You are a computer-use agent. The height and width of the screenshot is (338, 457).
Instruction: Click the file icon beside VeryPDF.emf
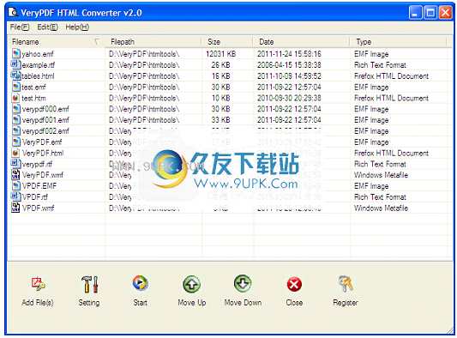pos(15,142)
